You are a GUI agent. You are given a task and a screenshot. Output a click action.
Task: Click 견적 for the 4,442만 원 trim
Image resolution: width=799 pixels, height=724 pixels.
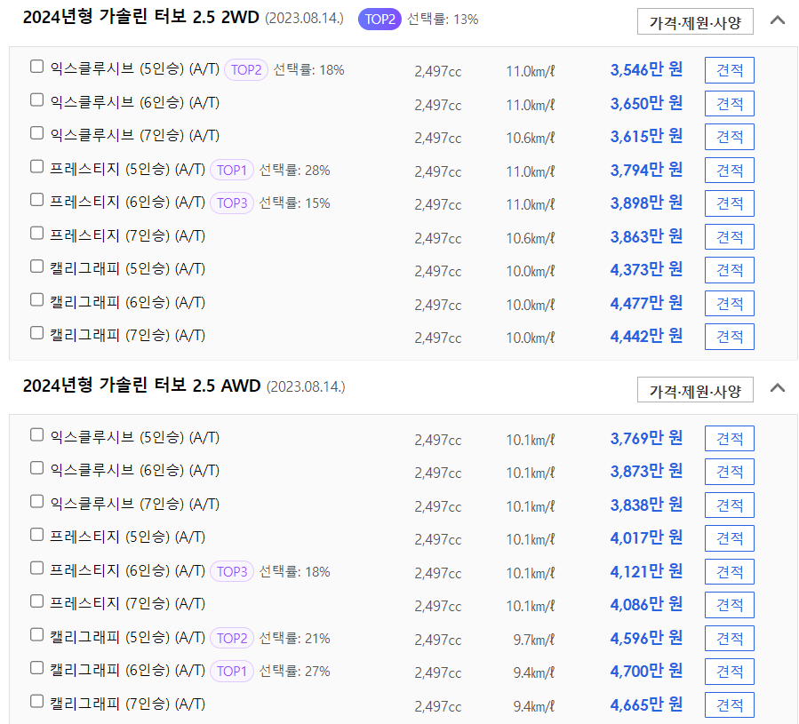pos(729,337)
